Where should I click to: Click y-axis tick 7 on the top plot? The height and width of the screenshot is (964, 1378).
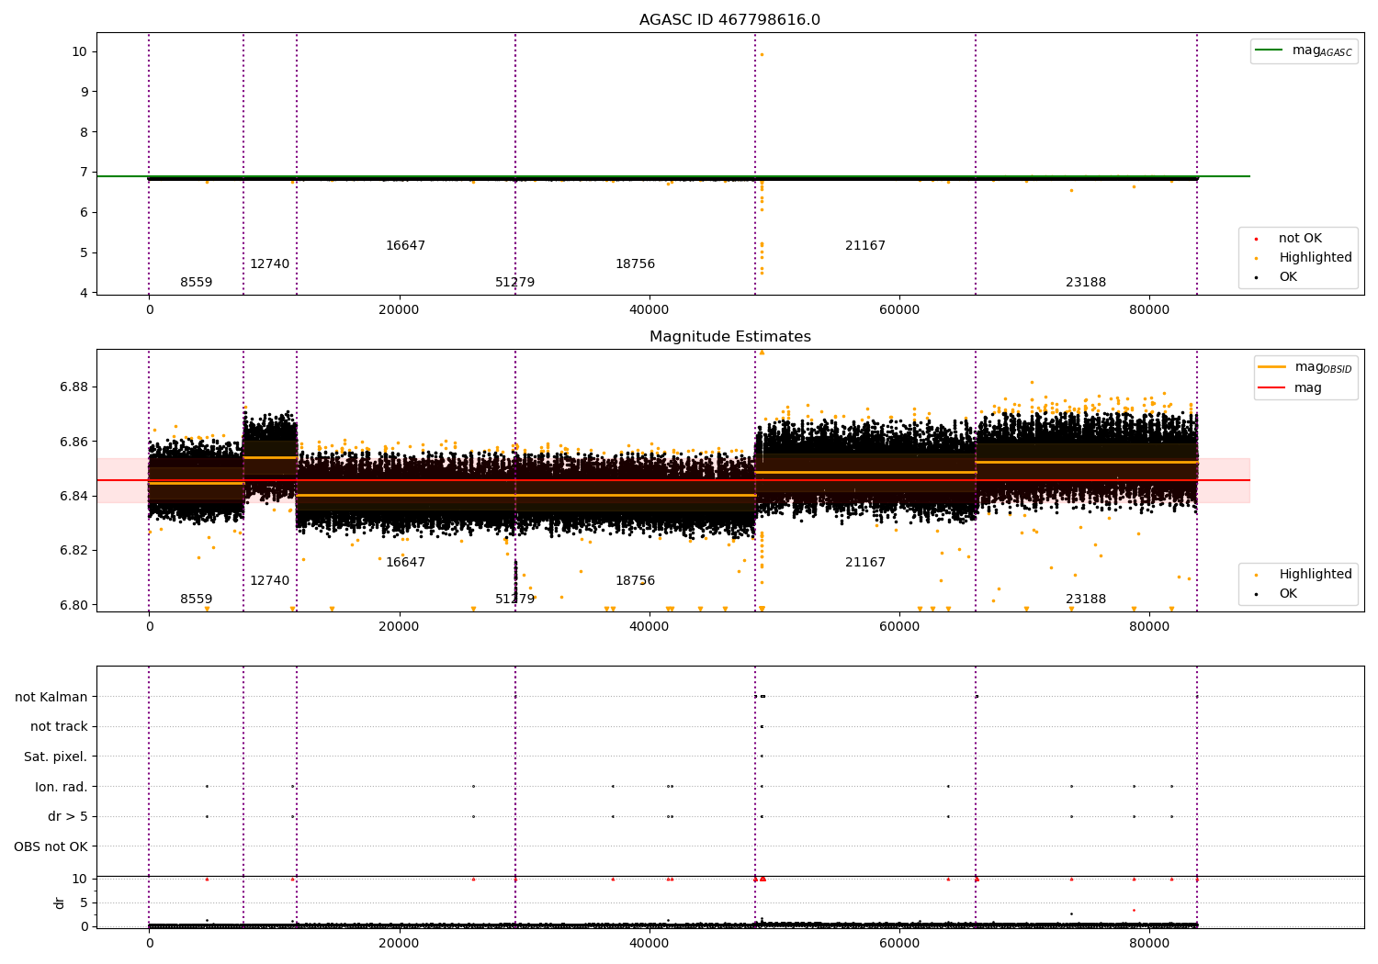(83, 172)
